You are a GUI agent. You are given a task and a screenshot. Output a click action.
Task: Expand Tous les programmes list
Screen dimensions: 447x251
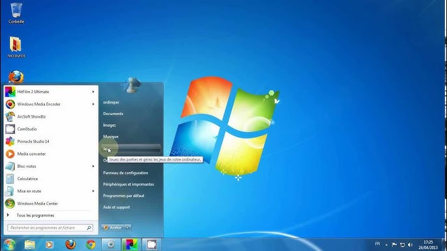coord(35,215)
